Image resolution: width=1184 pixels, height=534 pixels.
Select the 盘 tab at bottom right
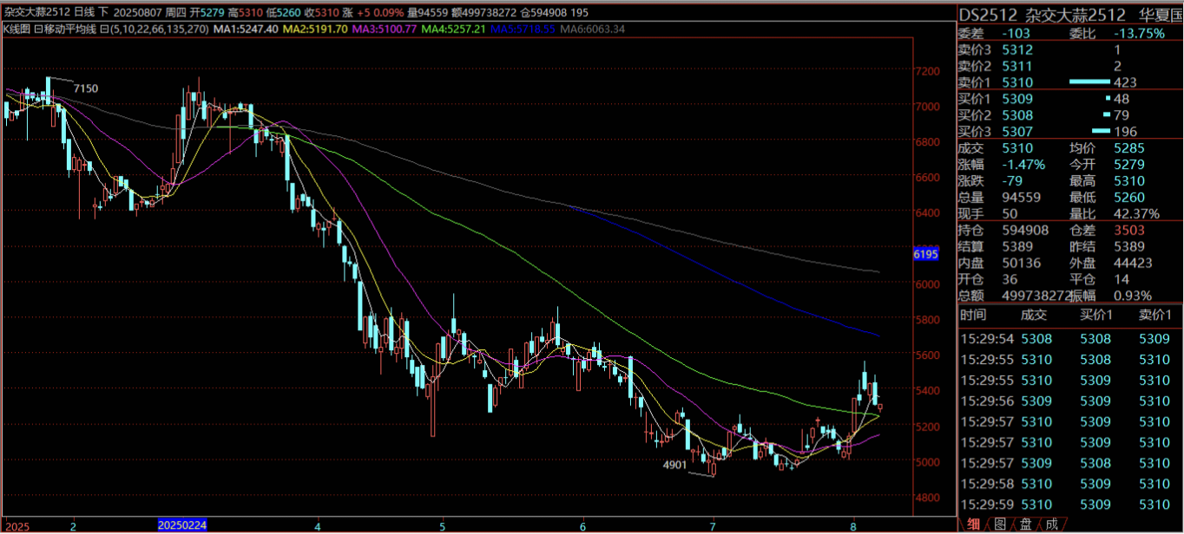tap(1025, 524)
